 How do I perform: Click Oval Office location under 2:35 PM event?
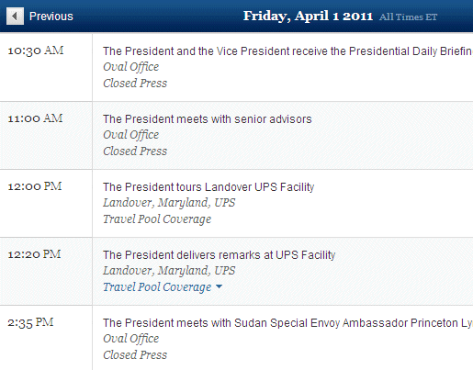[x=131, y=339]
